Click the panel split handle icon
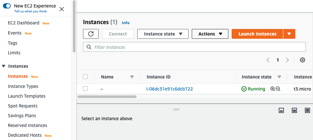Screen dimensions: 313x140 tap(176, 110)
